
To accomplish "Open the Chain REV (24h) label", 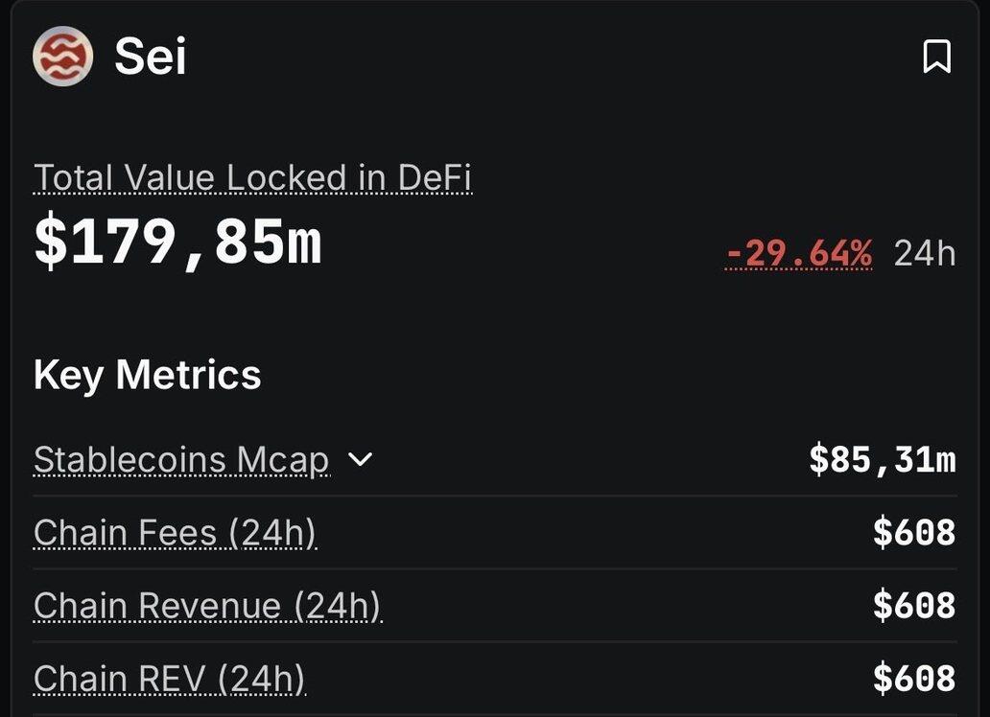I will tap(169, 679).
